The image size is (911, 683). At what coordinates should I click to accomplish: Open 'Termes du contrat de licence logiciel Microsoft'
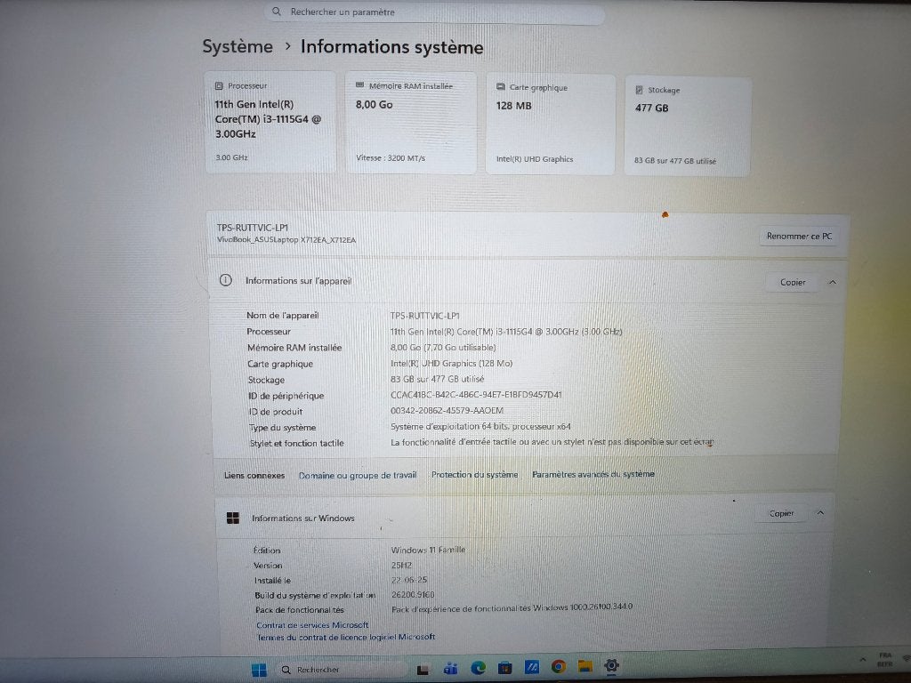tap(346, 637)
